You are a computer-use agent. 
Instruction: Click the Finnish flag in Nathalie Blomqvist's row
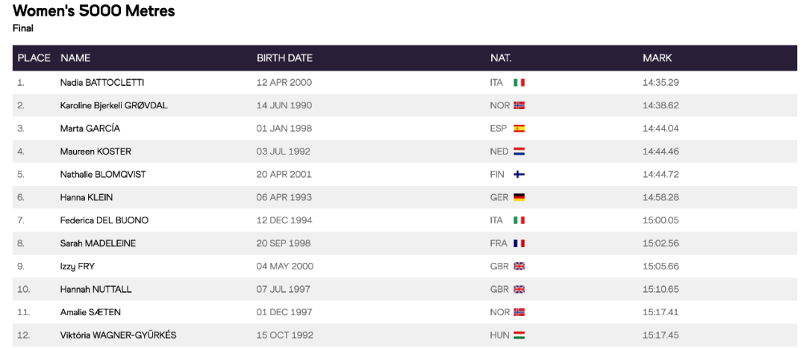coord(519,175)
